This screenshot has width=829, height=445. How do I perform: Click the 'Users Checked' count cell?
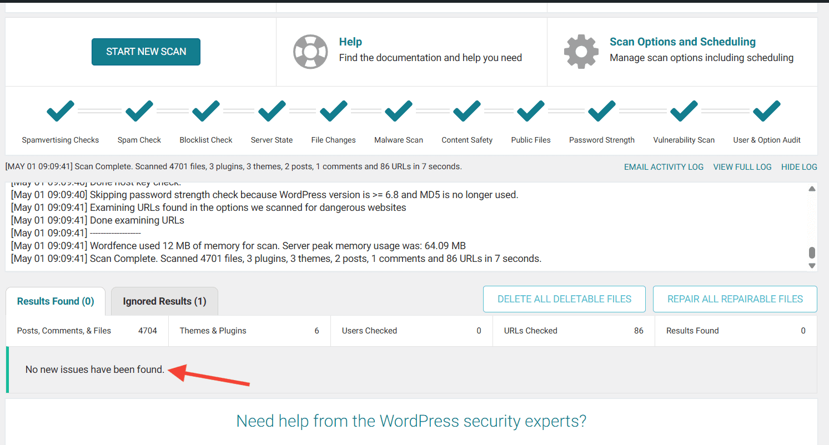(411, 331)
